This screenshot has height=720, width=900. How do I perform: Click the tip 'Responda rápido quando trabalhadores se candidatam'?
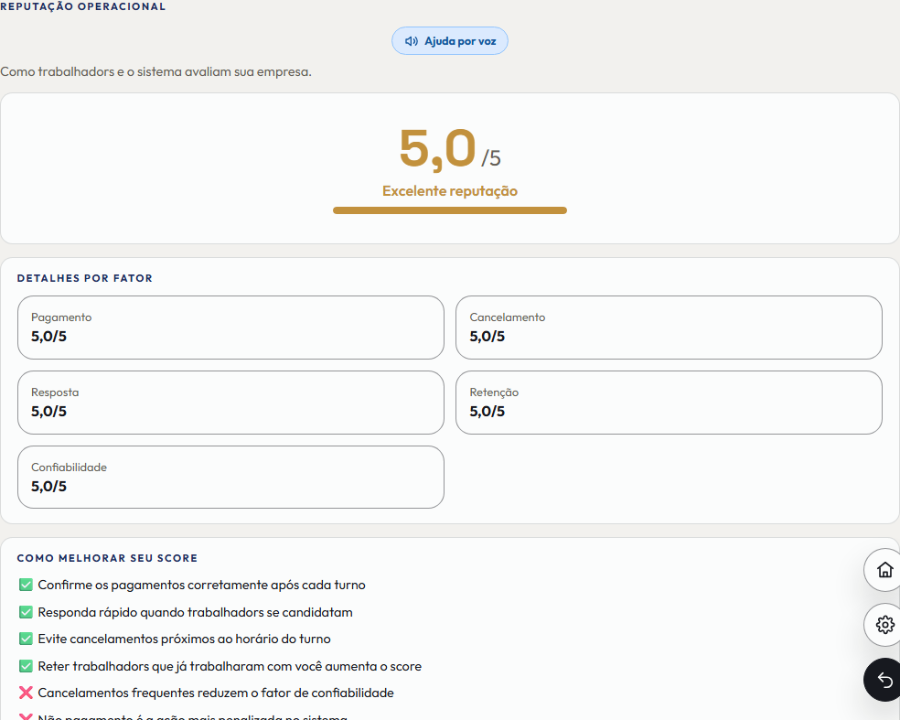pyautogui.click(x=195, y=612)
